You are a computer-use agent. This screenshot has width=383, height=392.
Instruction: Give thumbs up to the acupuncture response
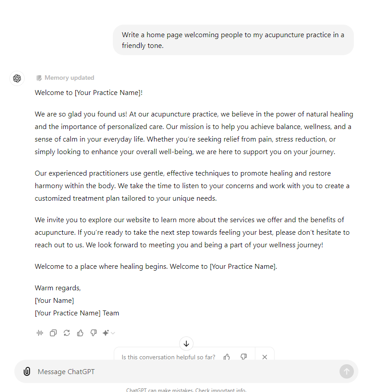coord(80,333)
